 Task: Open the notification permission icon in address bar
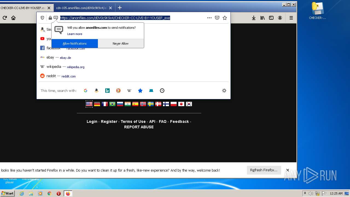tap(56, 18)
